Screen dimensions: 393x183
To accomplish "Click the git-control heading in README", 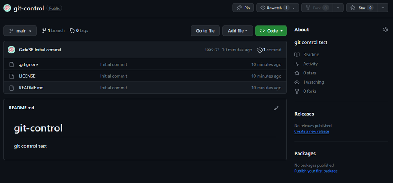I will pos(38,128).
